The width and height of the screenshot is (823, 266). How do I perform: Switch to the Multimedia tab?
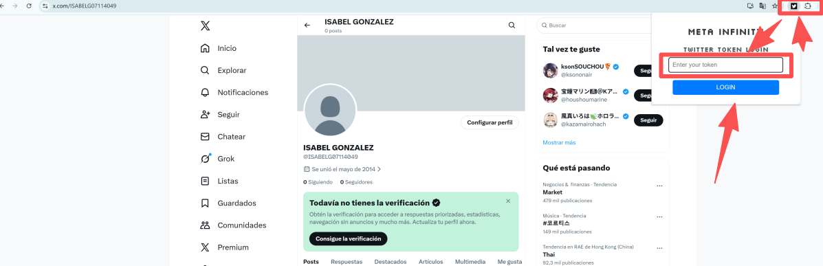[470, 261]
